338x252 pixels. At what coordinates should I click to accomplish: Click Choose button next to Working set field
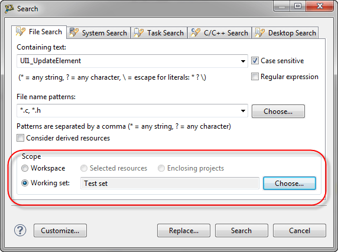[290, 184]
